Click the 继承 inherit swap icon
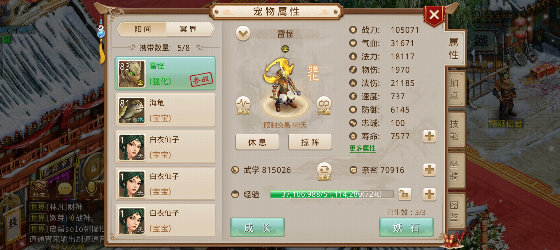 click(324, 172)
